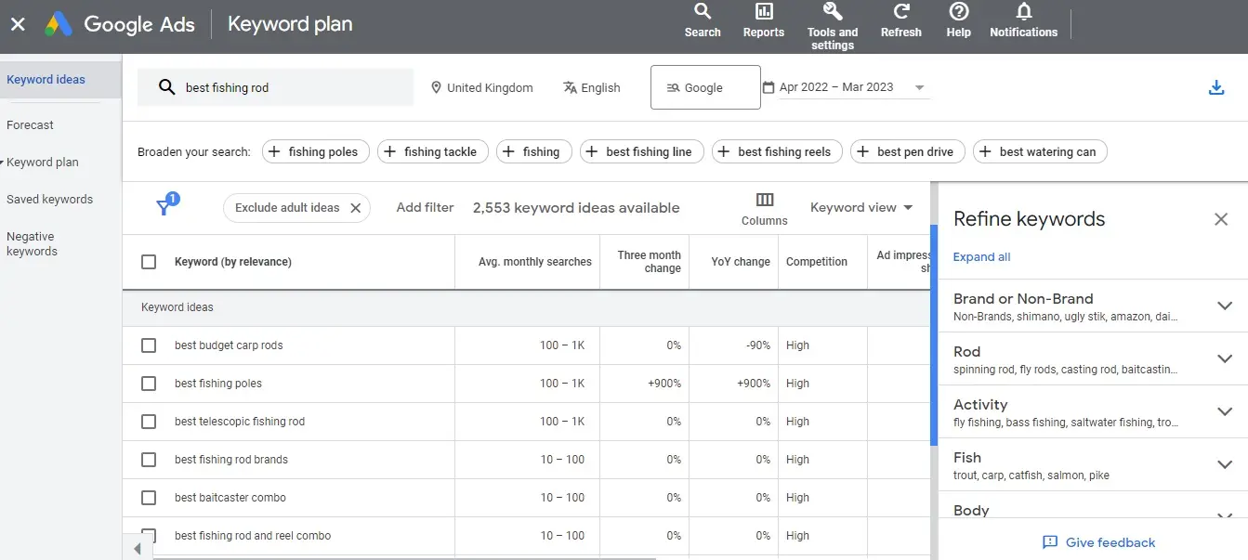The height and width of the screenshot is (560, 1248).
Task: Sort by Three month change column
Action: coord(650,262)
